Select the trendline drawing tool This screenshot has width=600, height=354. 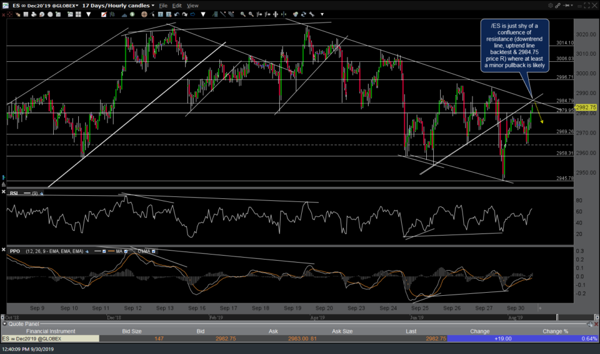click(x=222, y=14)
